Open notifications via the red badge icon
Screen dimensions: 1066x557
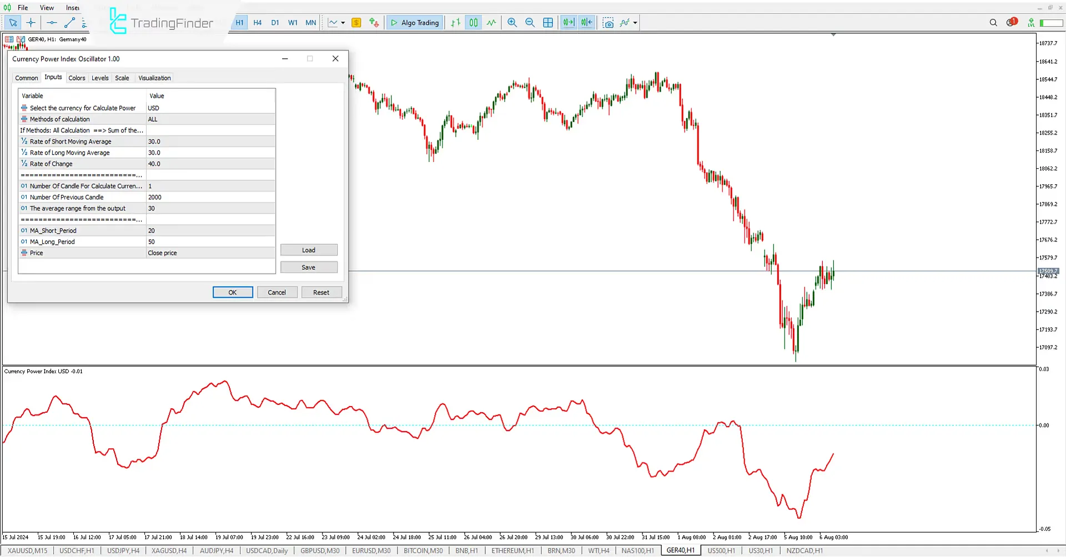coord(1012,21)
